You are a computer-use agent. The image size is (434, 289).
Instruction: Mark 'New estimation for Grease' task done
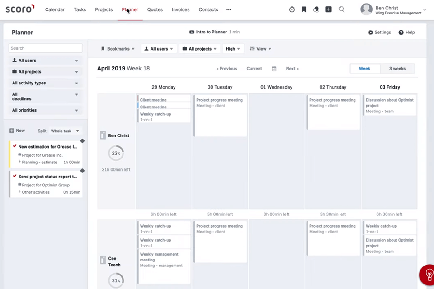(x=15, y=146)
